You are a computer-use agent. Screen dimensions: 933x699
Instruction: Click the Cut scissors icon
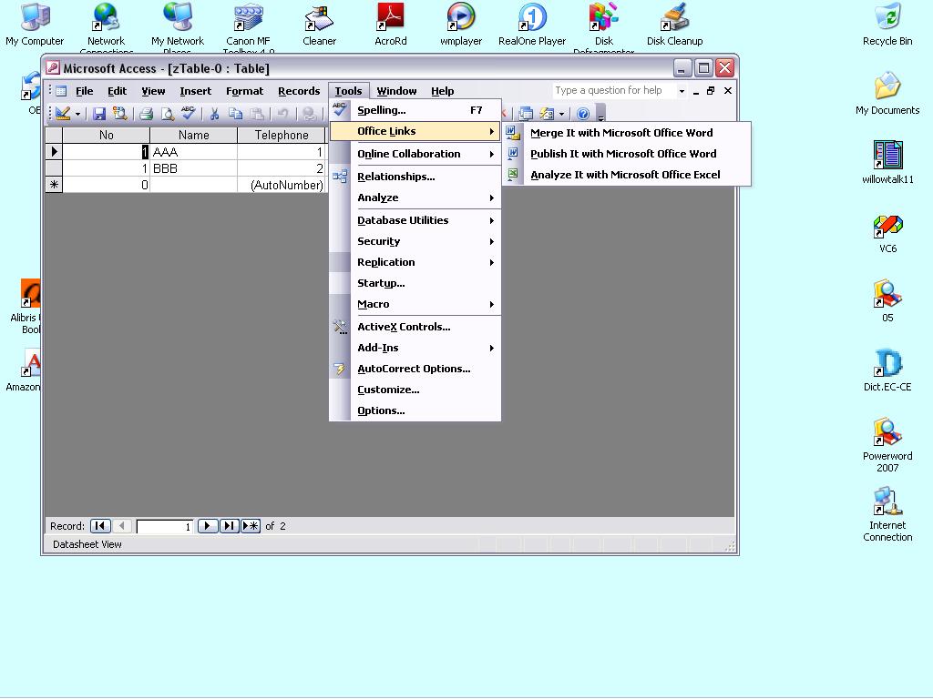pos(214,114)
